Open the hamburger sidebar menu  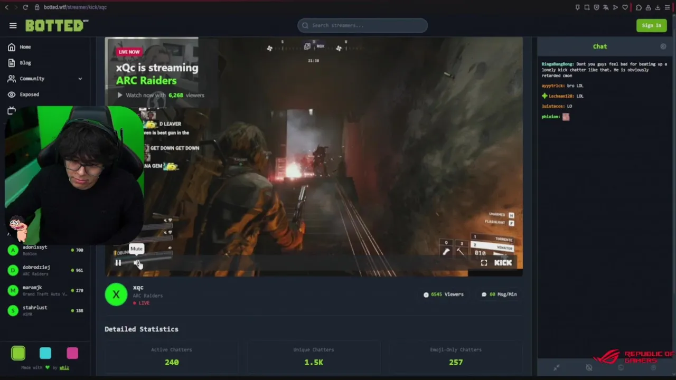pos(13,25)
